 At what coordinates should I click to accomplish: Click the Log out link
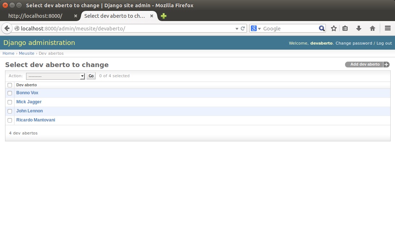384,43
